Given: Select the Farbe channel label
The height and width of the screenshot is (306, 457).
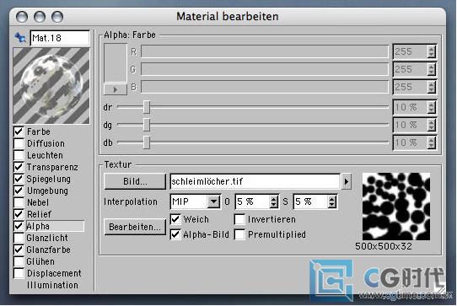Looking at the screenshot, I should click(x=39, y=132).
